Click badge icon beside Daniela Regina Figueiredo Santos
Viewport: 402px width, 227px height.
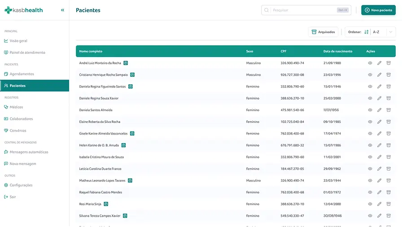coord(131,87)
